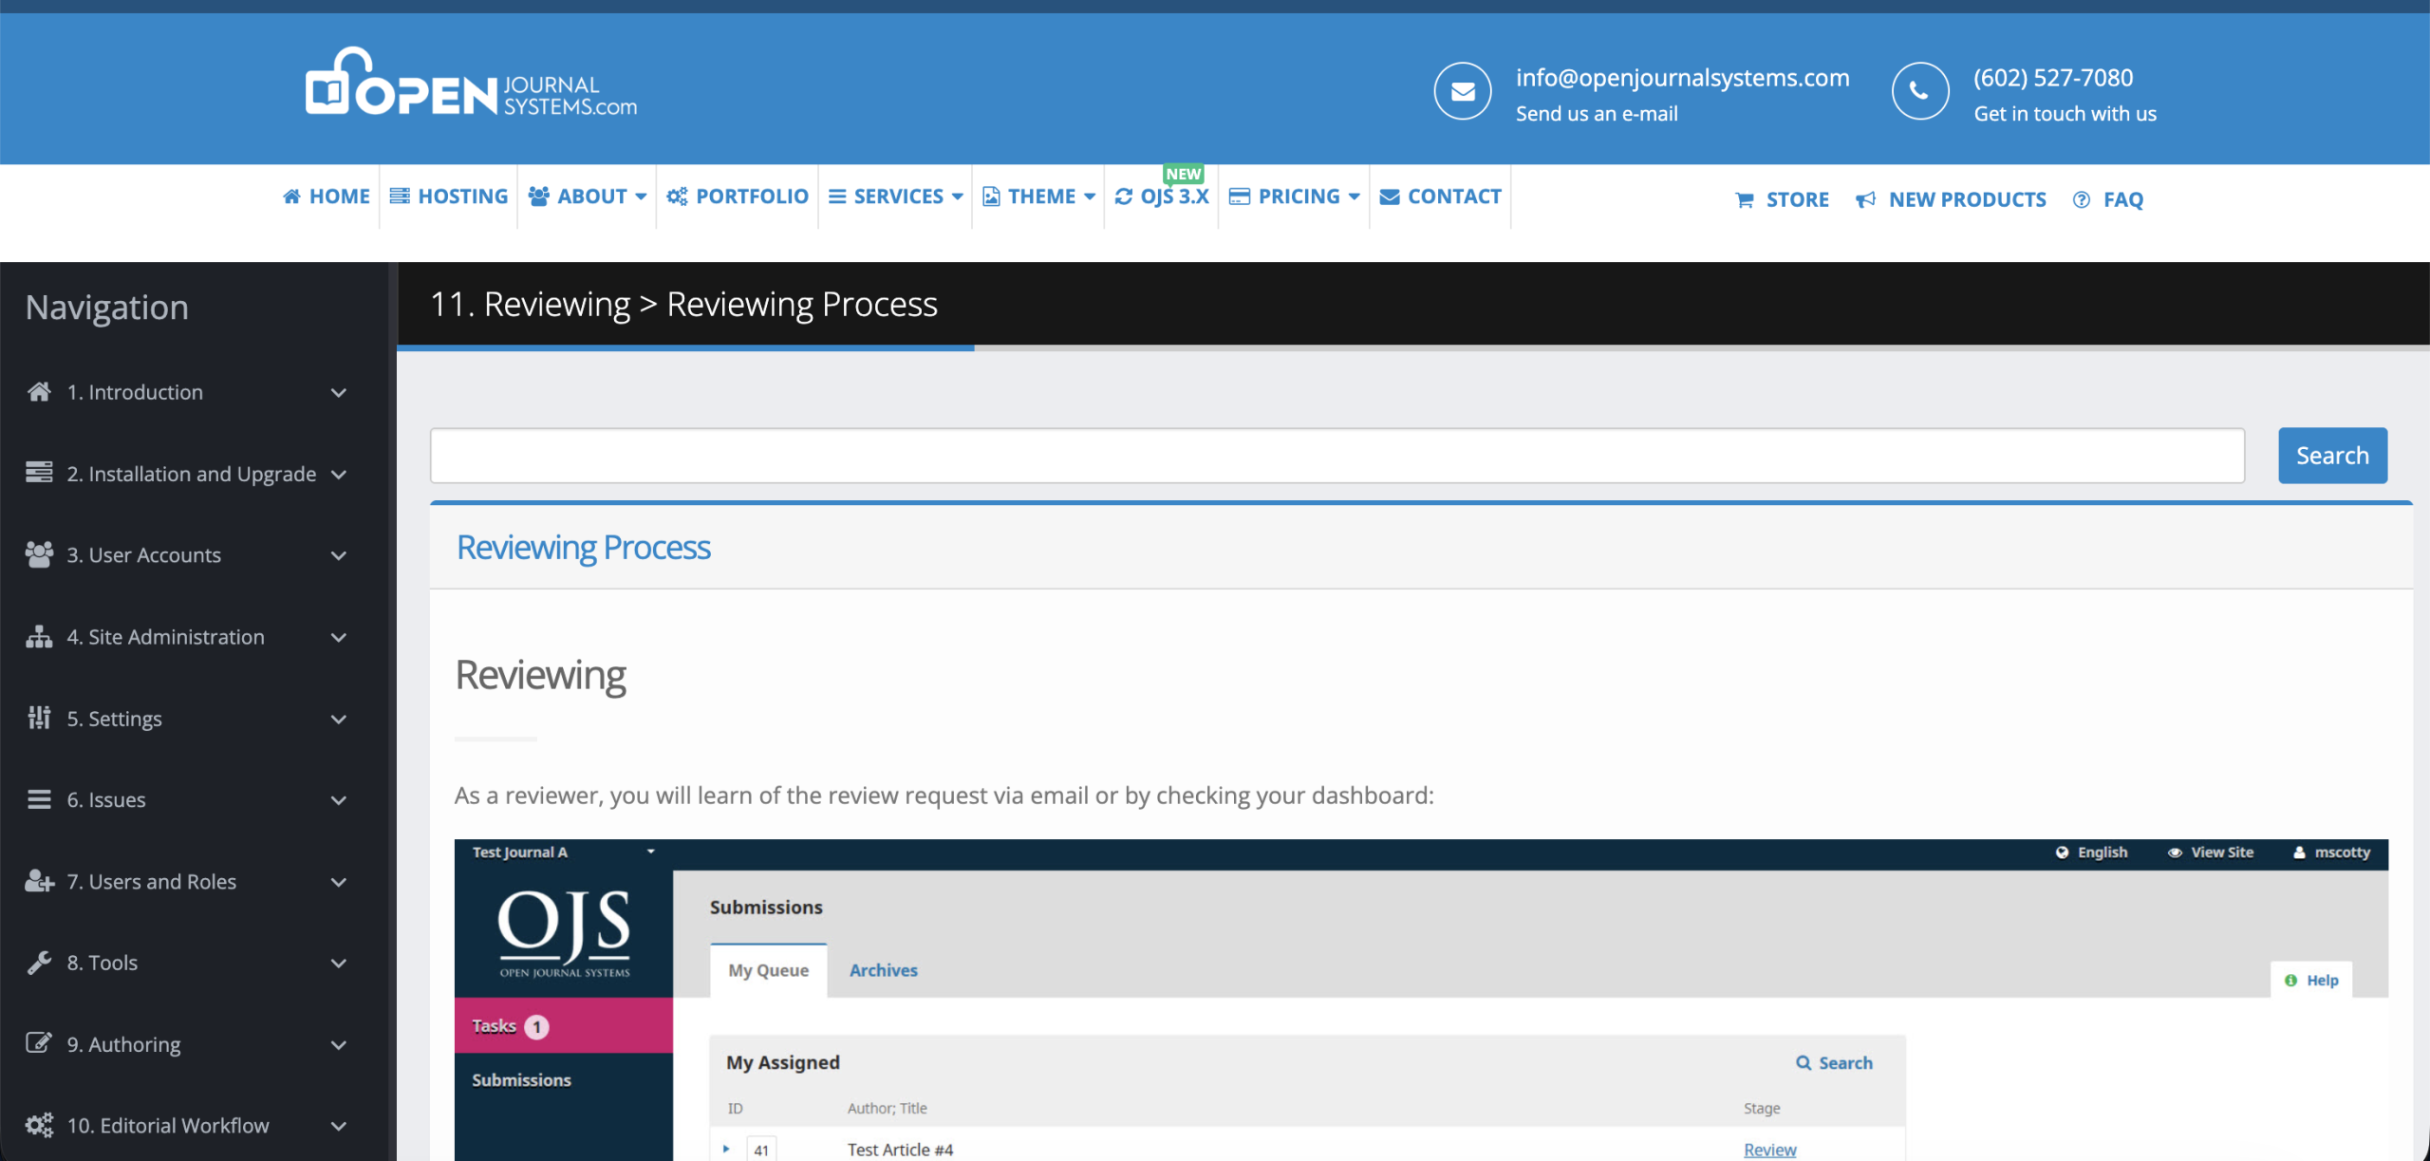Click the OJS dashboard screenshot image
The width and height of the screenshot is (2430, 1161).
1421,1000
